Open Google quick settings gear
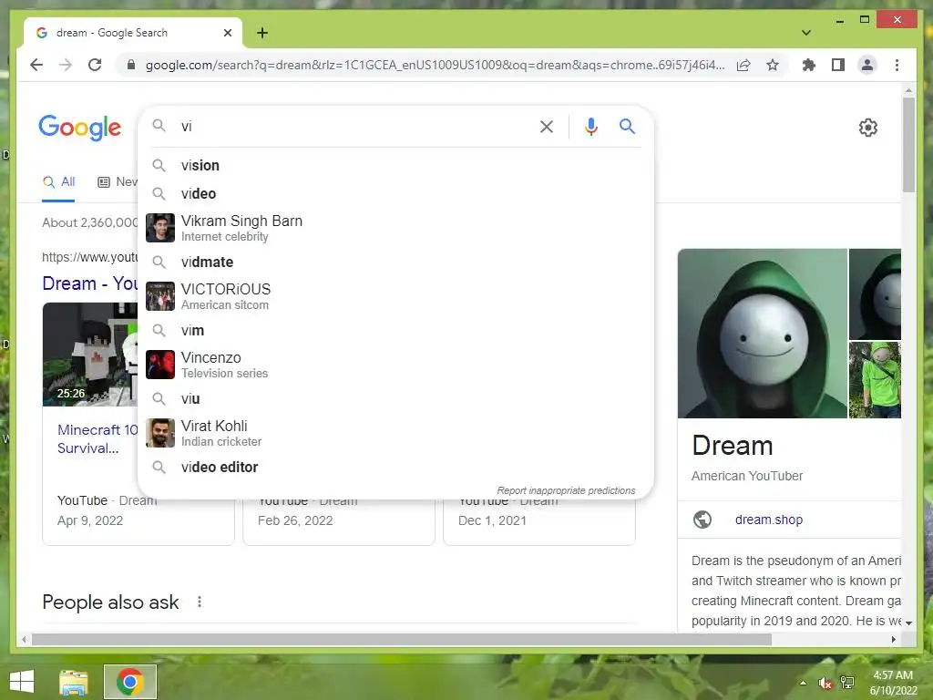Screen dimensions: 933x700 tap(867, 128)
